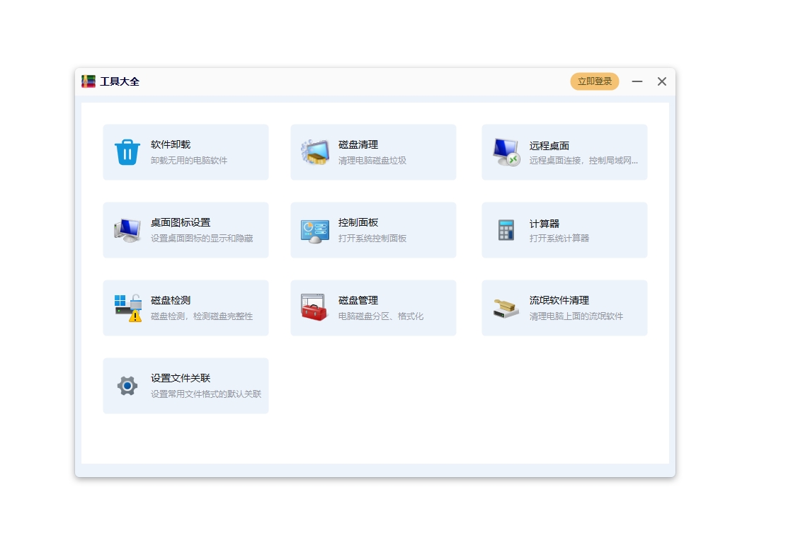Image resolution: width=793 pixels, height=538 pixels.
Task: Click the 控制面板 control panel icon
Action: click(315, 231)
